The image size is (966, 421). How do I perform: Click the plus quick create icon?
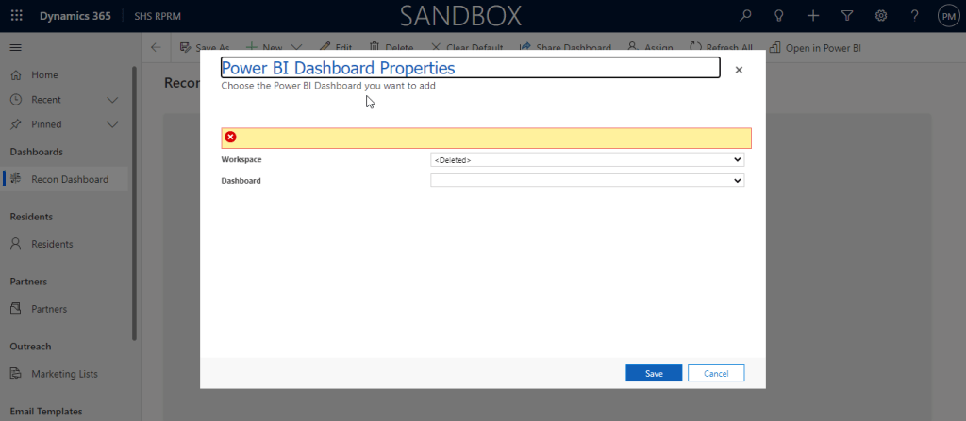coord(813,16)
